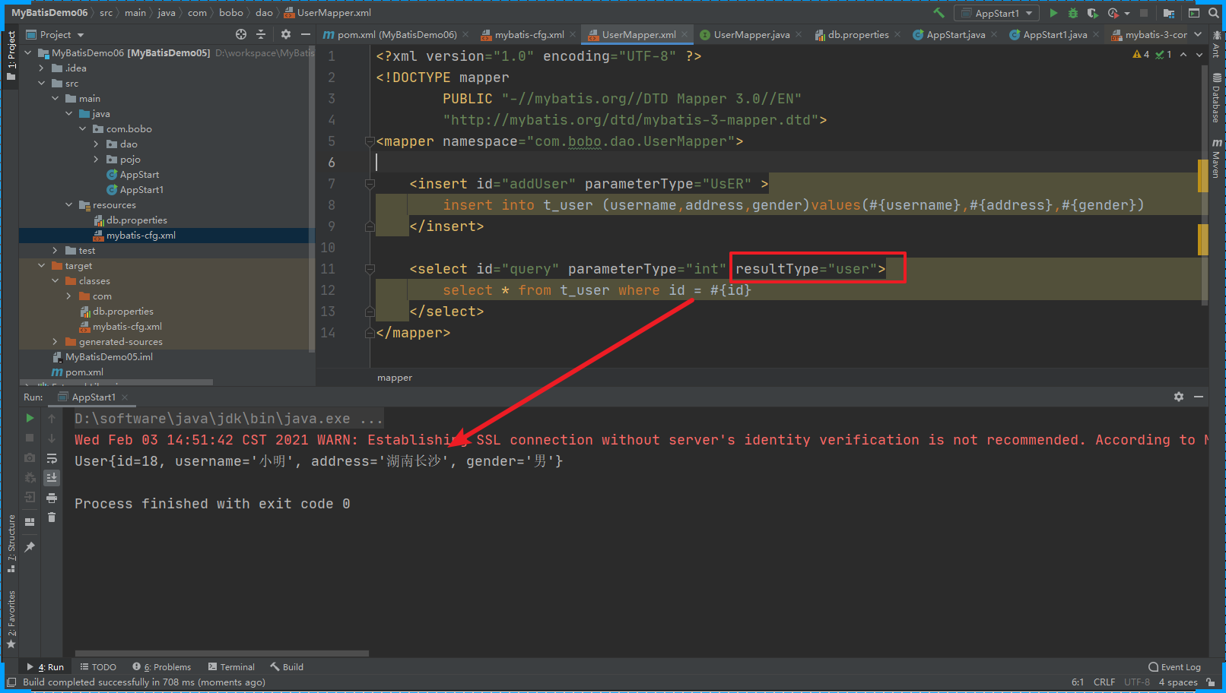
Task: Click the Restore Layout icon in Run panel
Action: coord(30,522)
